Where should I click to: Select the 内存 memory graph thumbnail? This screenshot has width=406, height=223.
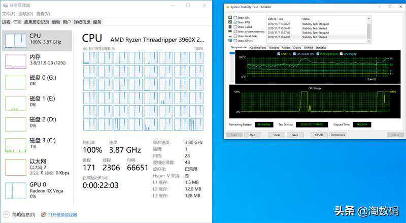pos(15,61)
